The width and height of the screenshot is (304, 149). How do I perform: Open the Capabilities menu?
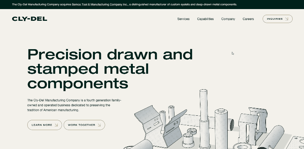click(205, 19)
